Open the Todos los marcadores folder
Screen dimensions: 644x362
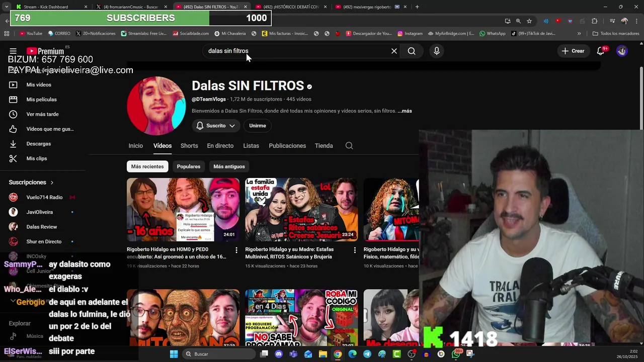615,34
